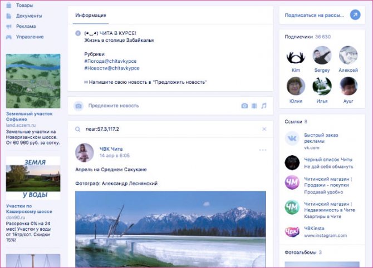Open subscriber Илья's avatar

click(322, 86)
